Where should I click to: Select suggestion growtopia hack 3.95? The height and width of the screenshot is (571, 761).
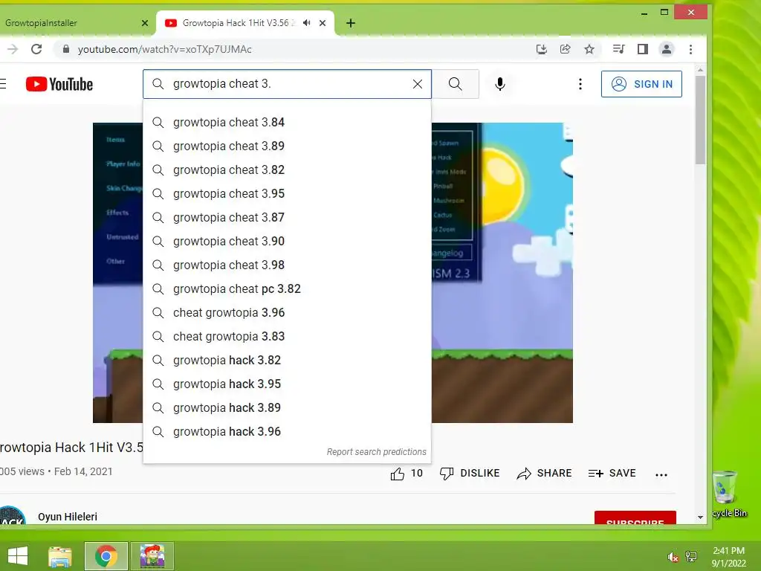click(287, 384)
